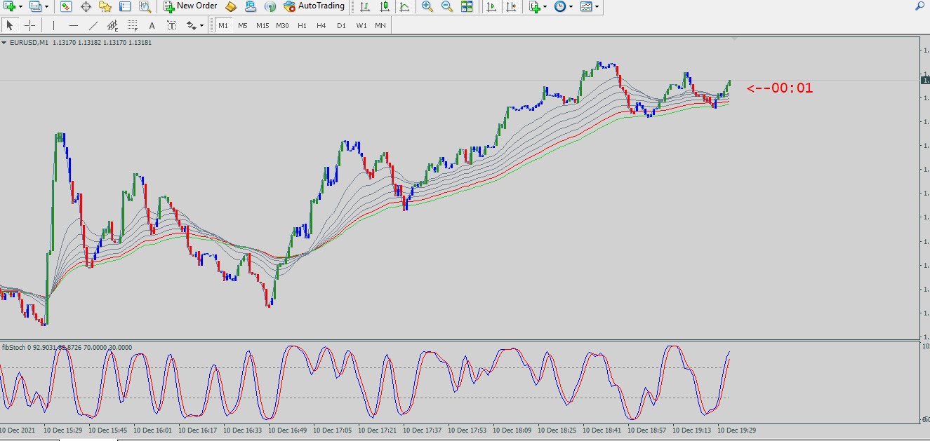Viewport: 930px width, 441px height.
Task: Open the Navigator panel star-folder icon
Action: tap(105, 6)
